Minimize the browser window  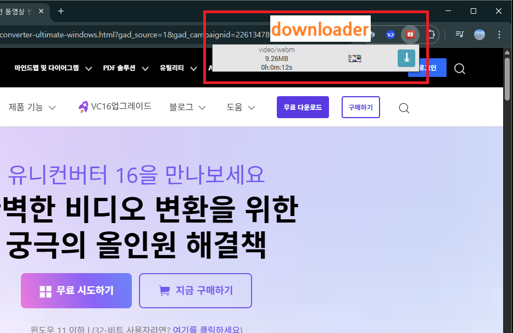(x=448, y=11)
